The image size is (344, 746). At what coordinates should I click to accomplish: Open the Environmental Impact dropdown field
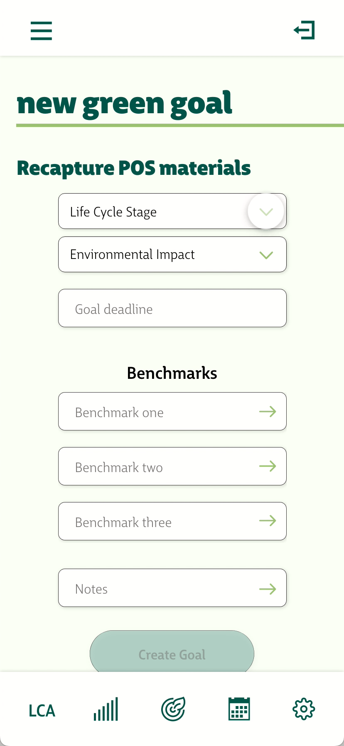(x=172, y=254)
